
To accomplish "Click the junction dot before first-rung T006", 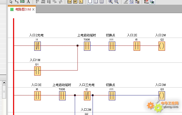I will (78, 45).
